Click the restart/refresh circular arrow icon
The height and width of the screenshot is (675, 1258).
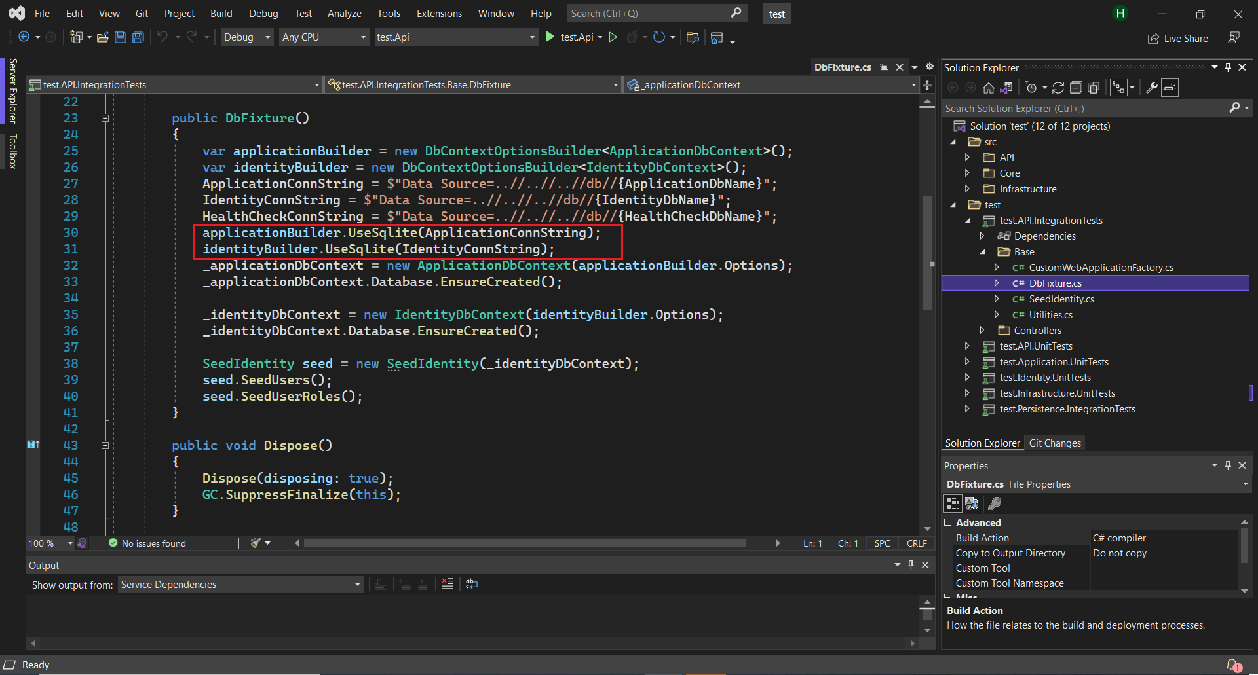tap(659, 37)
